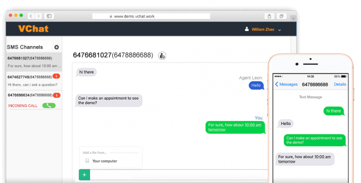Open the attachment menu with the green plus button

(x=84, y=175)
